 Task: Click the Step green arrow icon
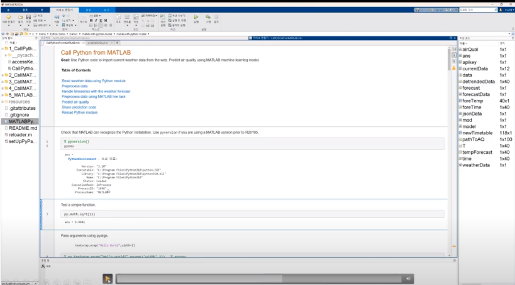click(208, 17)
